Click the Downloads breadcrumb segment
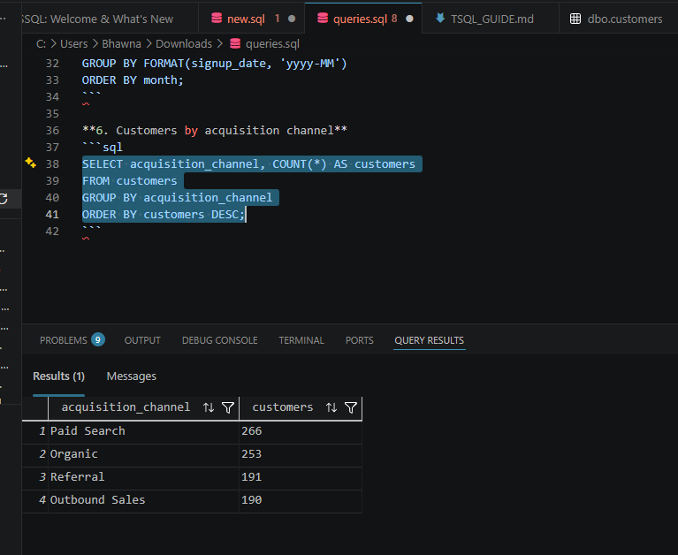Image resolution: width=678 pixels, height=555 pixels. coord(184,43)
